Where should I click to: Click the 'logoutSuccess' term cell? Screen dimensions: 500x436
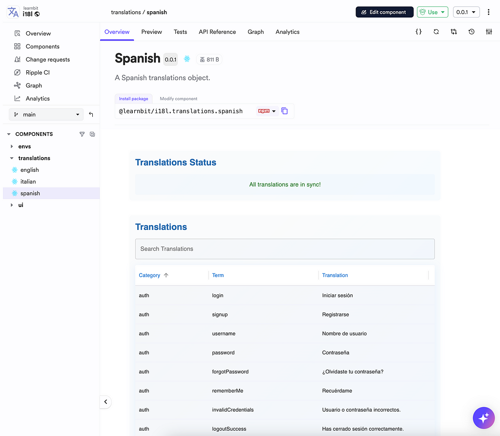(x=229, y=429)
